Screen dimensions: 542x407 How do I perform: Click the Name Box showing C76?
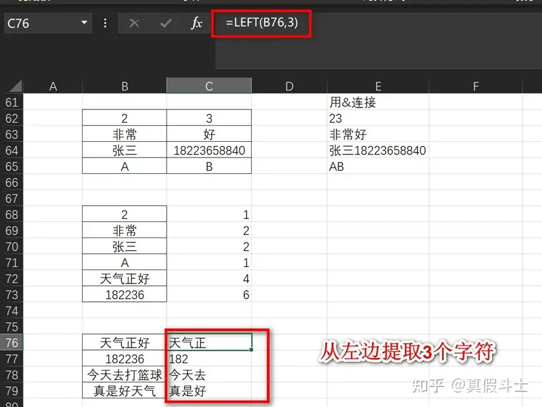click(x=39, y=24)
